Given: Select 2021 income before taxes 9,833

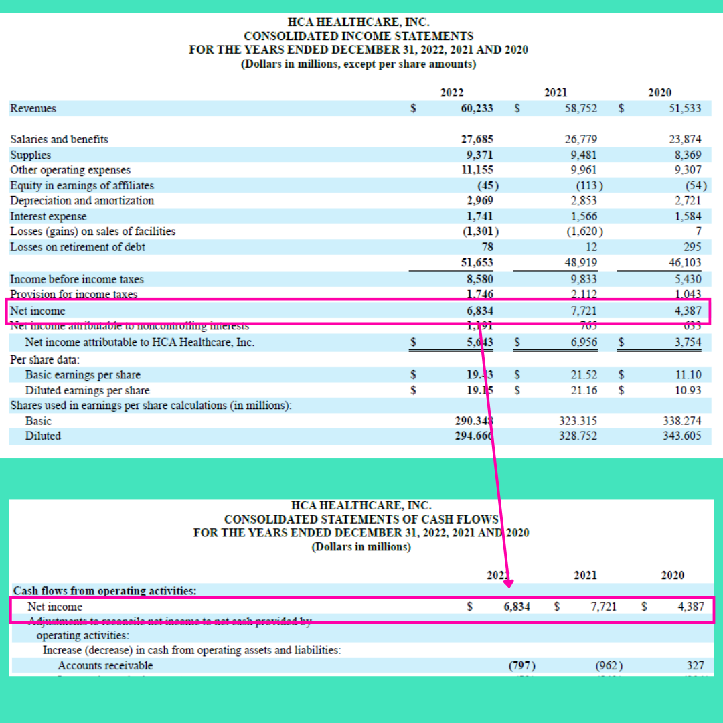Looking at the screenshot, I should pyautogui.click(x=584, y=279).
